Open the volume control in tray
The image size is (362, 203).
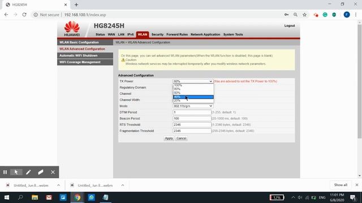click(x=300, y=197)
